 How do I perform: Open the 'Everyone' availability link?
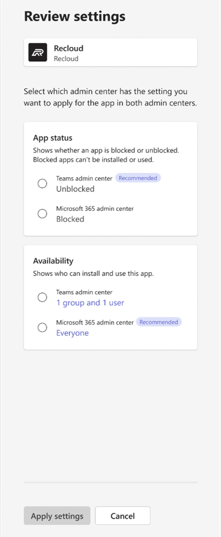73,333
